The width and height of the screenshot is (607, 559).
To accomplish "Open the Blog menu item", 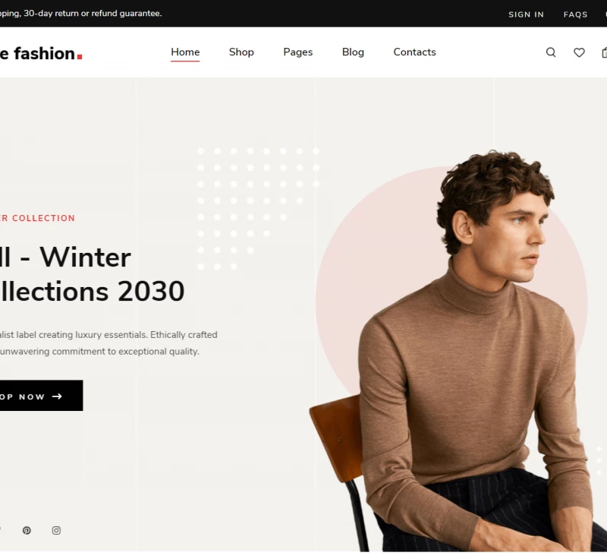I will 353,52.
